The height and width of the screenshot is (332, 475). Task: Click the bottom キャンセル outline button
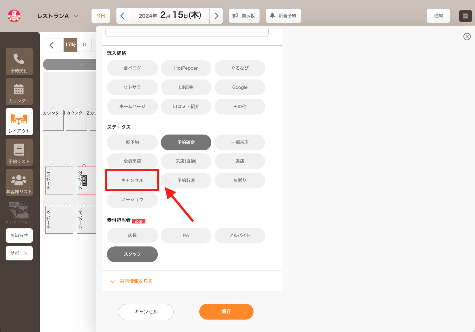146,312
